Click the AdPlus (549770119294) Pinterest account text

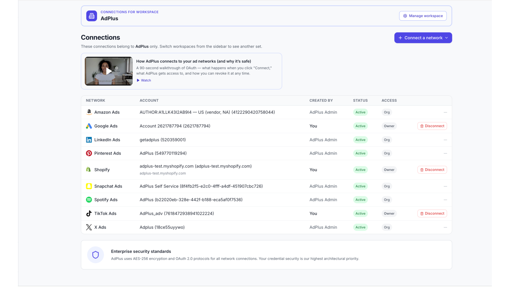(163, 153)
